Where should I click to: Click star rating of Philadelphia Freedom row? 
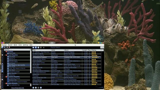pyautogui.click(x=95, y=57)
